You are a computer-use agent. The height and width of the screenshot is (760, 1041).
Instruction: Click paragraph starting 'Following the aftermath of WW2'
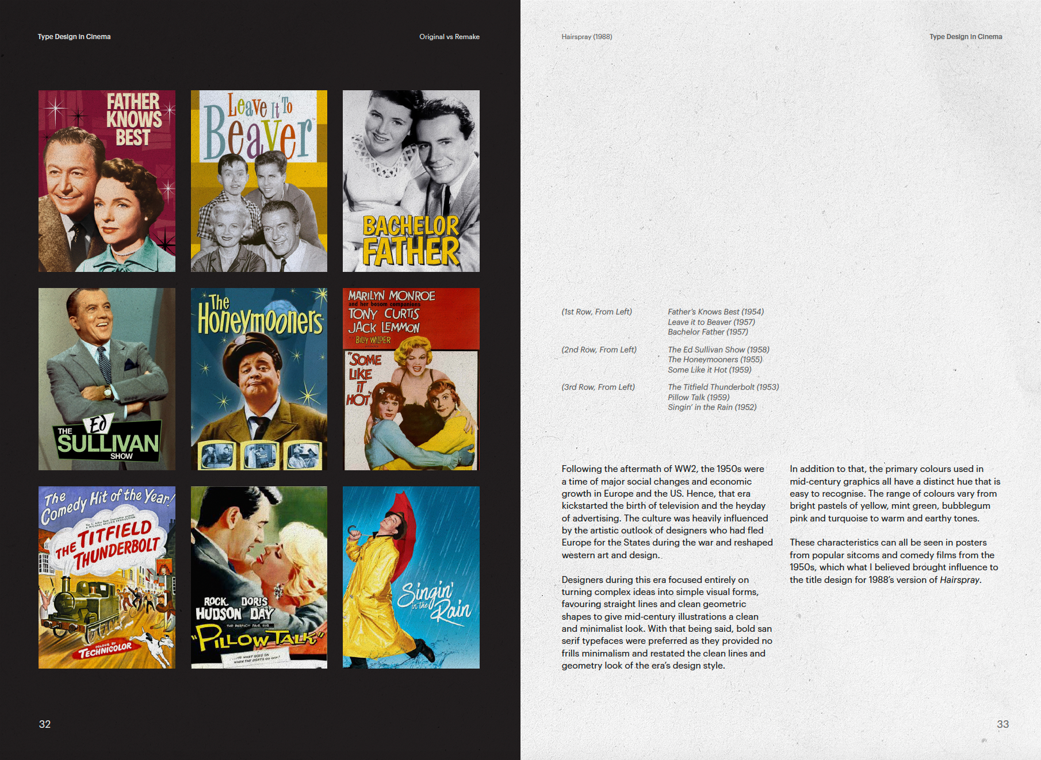tap(667, 512)
